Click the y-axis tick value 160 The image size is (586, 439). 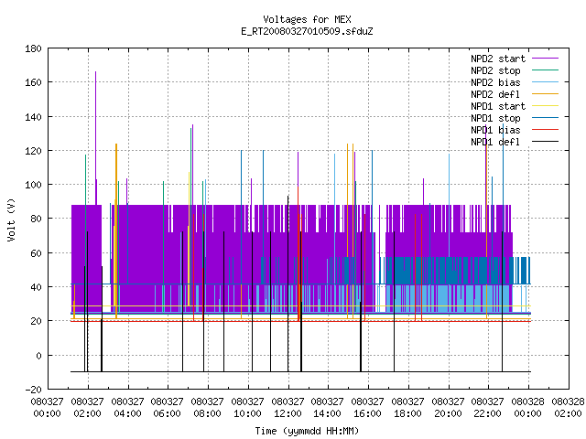[x=33, y=82]
